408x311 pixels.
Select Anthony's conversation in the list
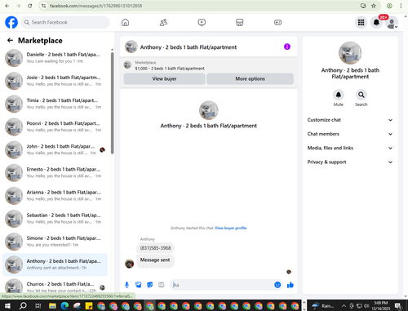[55, 264]
